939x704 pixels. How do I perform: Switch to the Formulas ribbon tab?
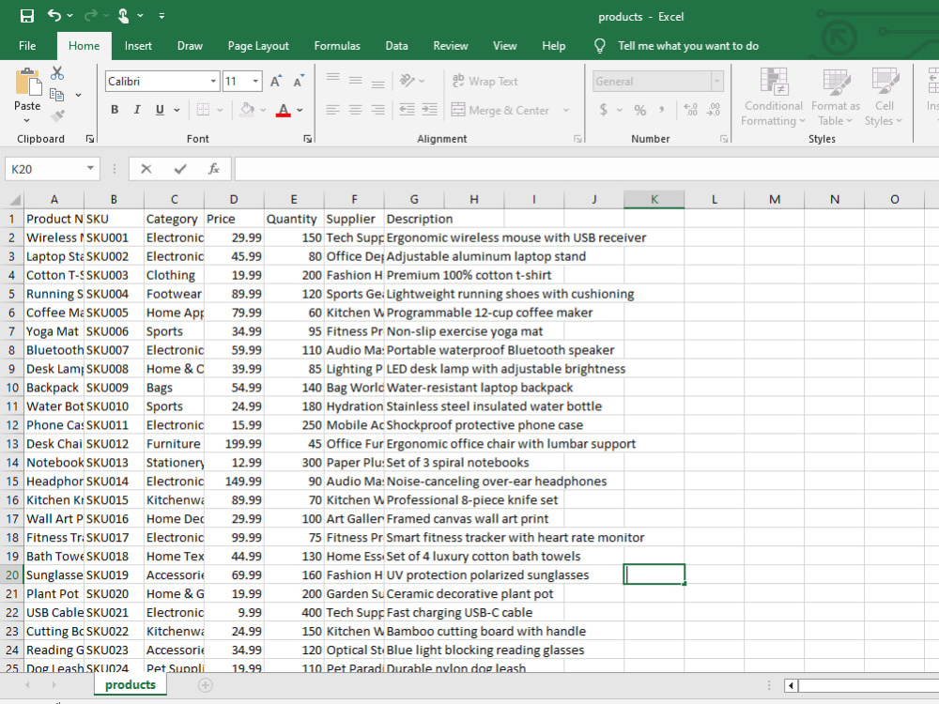point(337,46)
